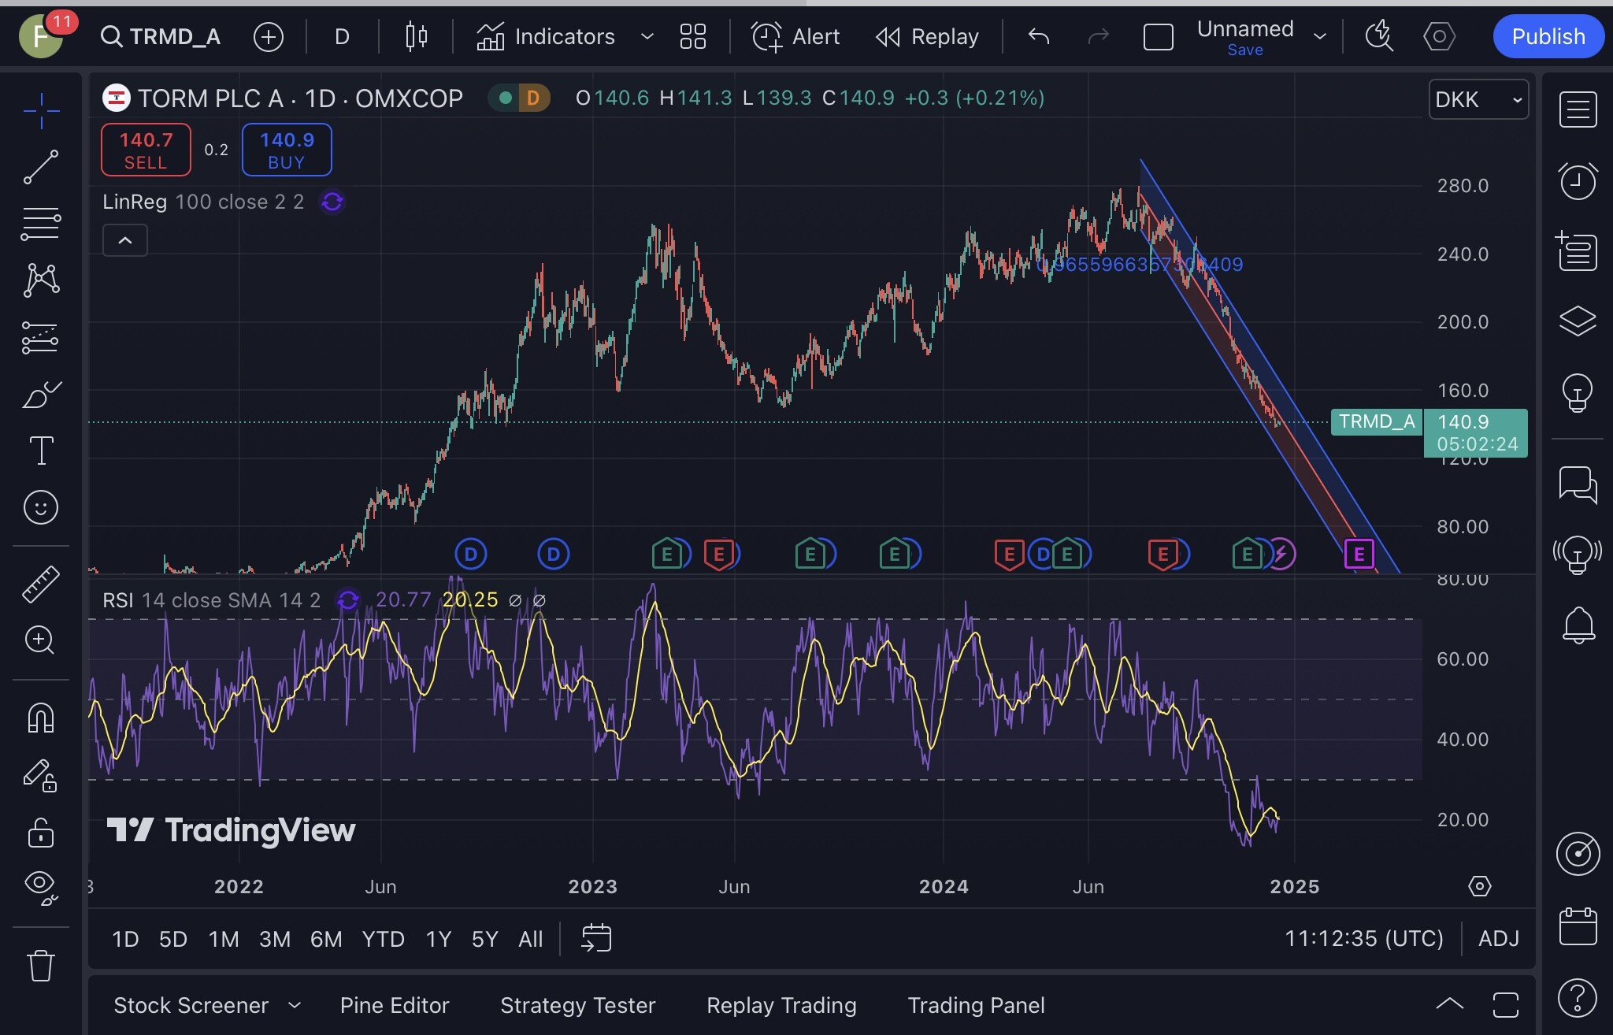Expand the Unnamed layout dropdown arrow
The height and width of the screenshot is (1035, 1613).
(x=1320, y=36)
